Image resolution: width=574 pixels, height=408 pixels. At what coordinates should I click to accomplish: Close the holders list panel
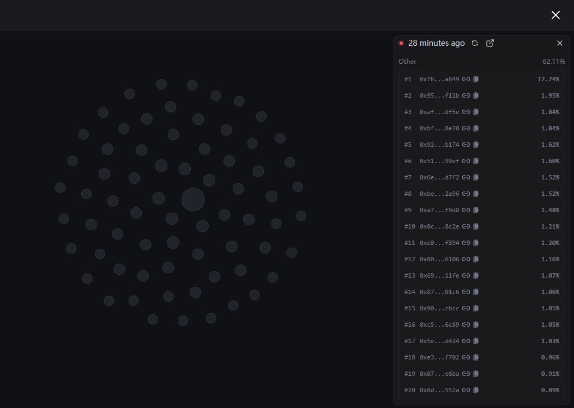pyautogui.click(x=559, y=43)
